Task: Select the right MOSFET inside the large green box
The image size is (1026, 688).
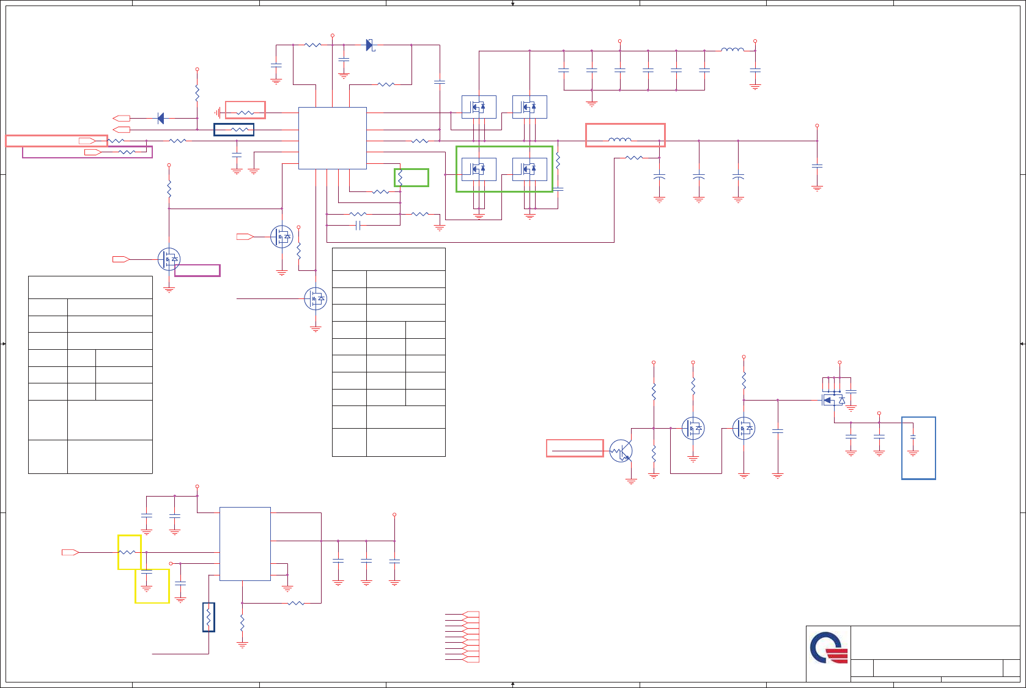Action: tap(530, 169)
